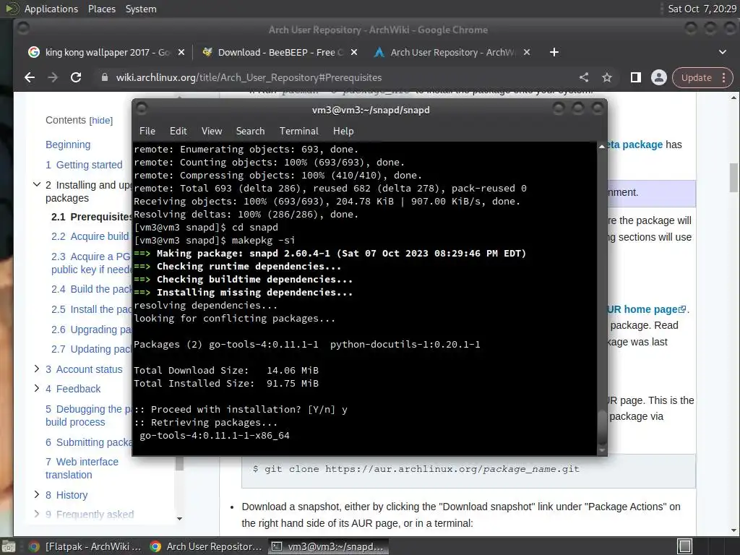Screen dimensions: 740x555
Task: Open the System panel menu
Action: coord(141,9)
